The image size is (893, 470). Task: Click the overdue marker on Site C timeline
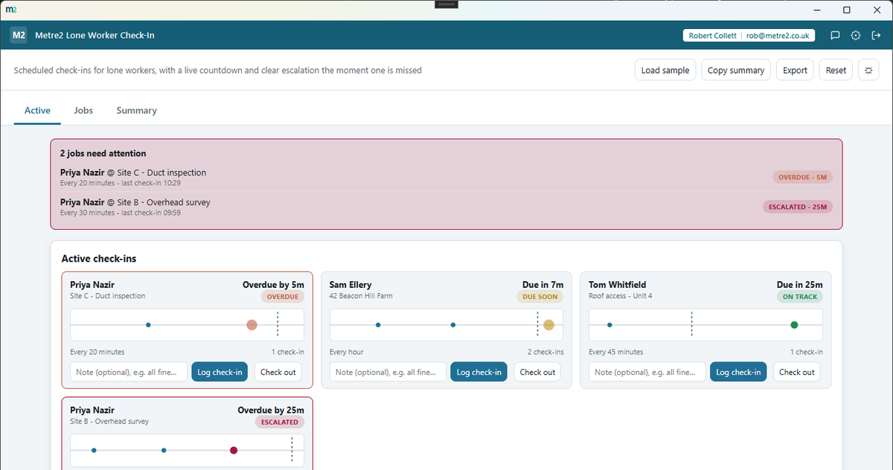[252, 325]
